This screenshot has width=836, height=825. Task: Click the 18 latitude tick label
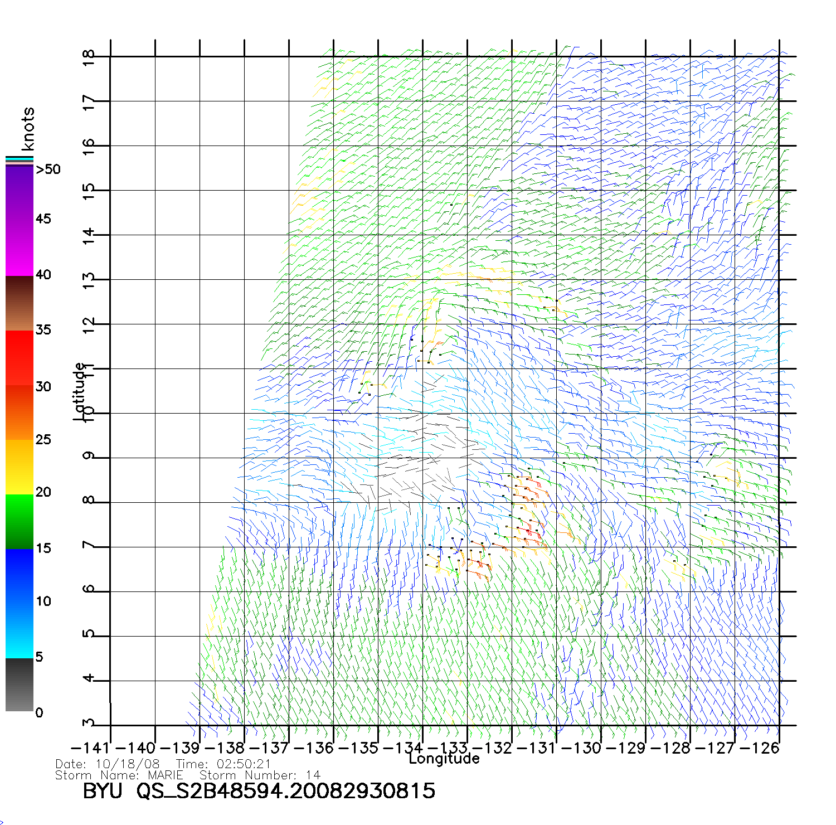[x=88, y=57]
